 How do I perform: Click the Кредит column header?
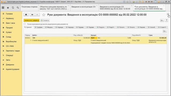point(111,35)
